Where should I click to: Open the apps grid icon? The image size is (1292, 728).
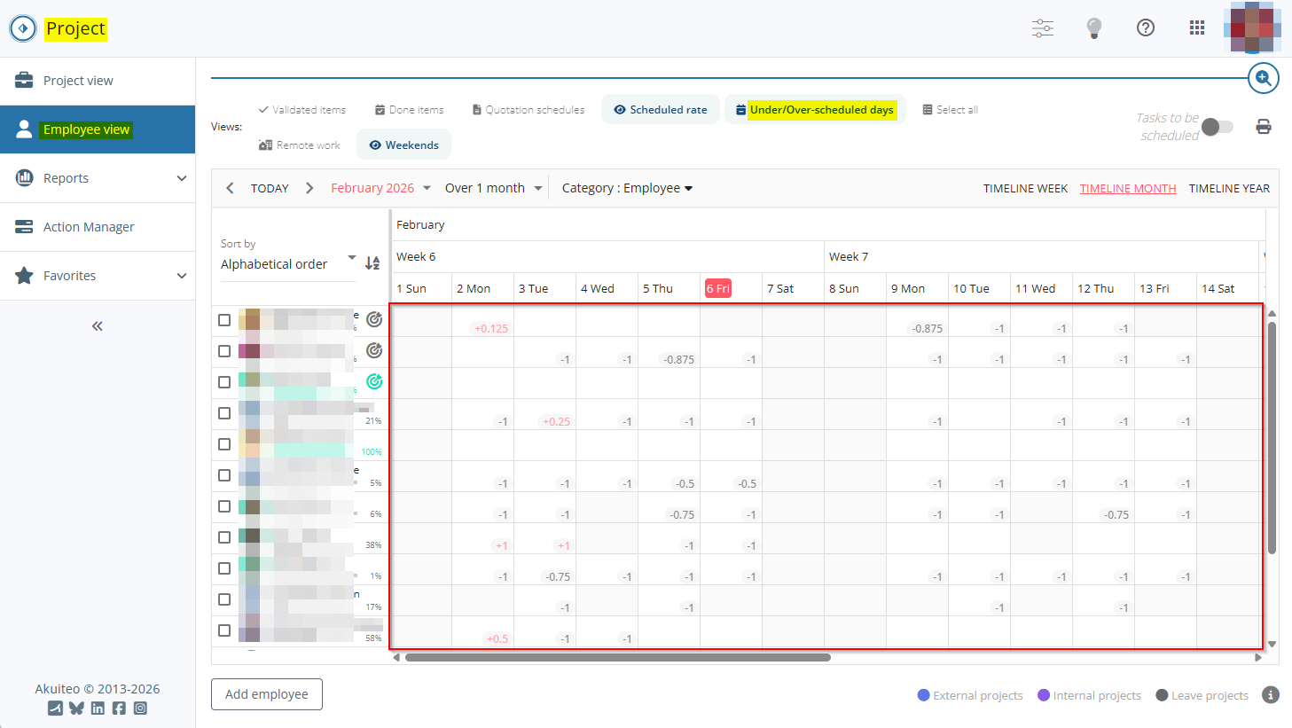tap(1197, 28)
